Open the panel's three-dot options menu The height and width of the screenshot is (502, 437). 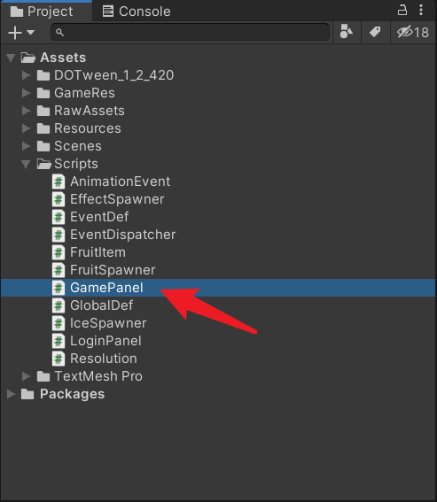pos(421,10)
